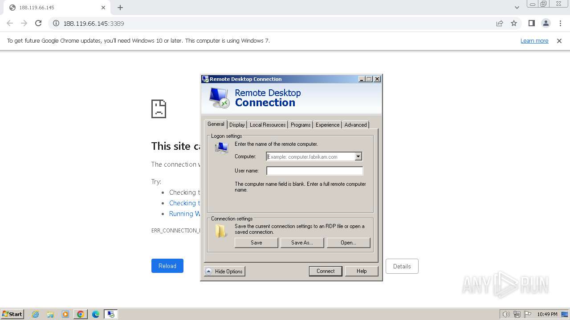Dismiss the Chrome update notice
Viewport: 570px width, 320px height.
pyautogui.click(x=559, y=41)
